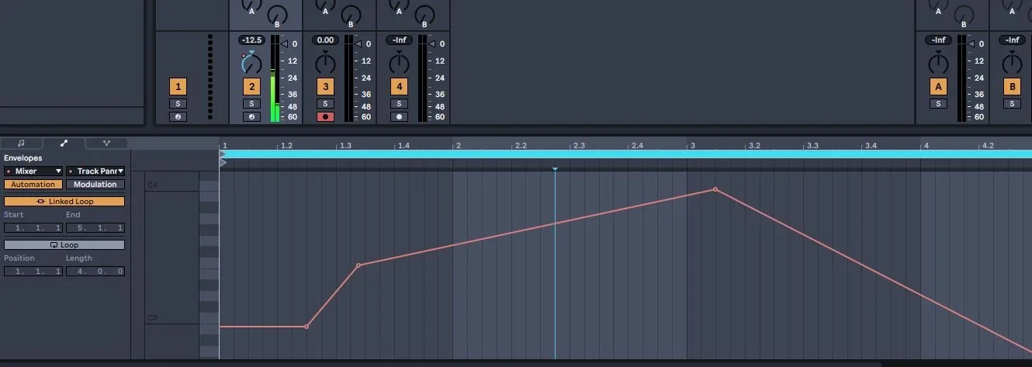
Task: Toggle track 3 activator button
Action: click(325, 87)
